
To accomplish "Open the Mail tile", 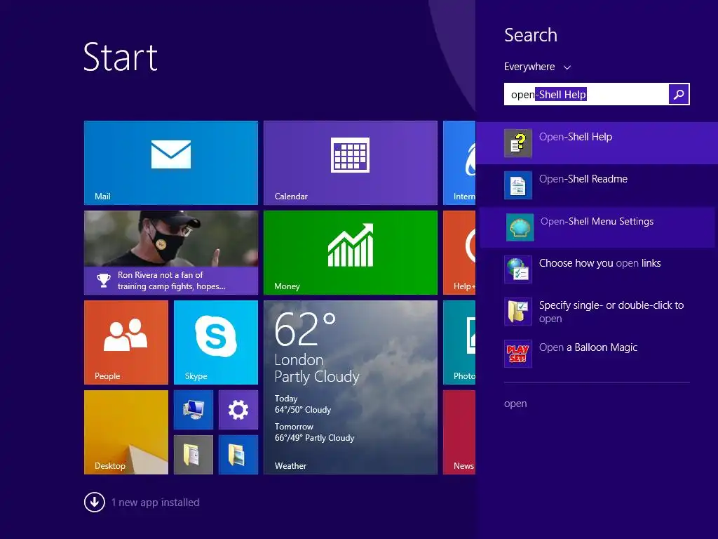I will pyautogui.click(x=171, y=163).
